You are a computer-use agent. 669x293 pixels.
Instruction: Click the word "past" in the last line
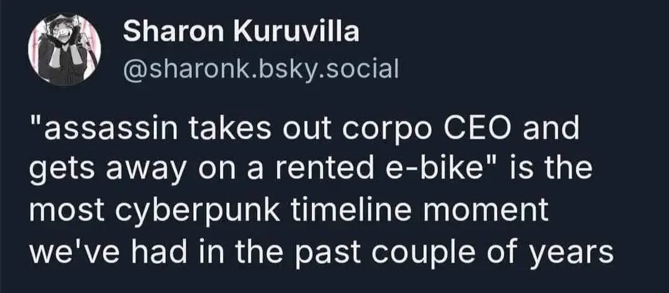click(x=330, y=252)
